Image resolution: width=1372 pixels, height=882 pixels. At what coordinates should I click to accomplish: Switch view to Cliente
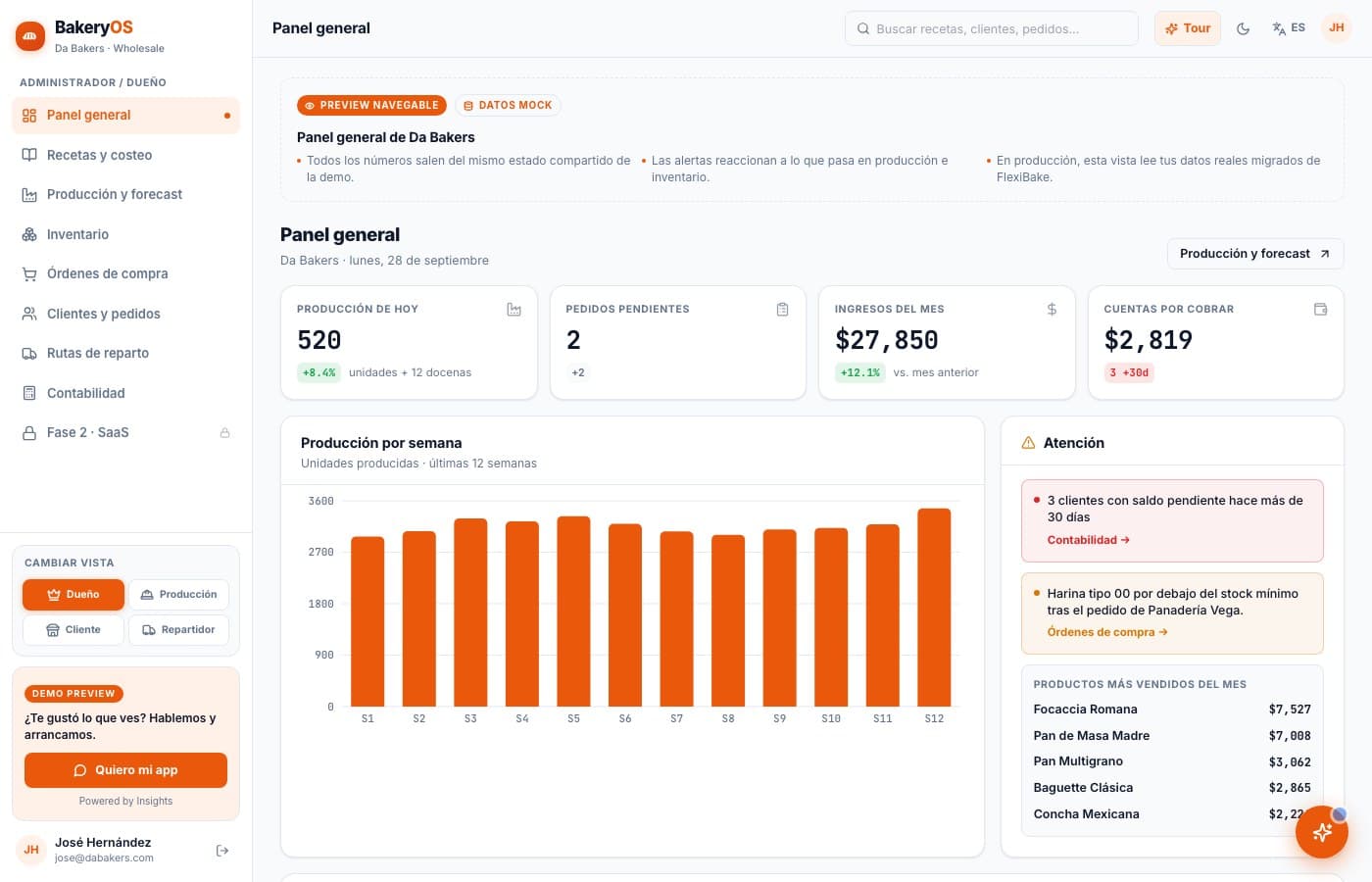(73, 629)
